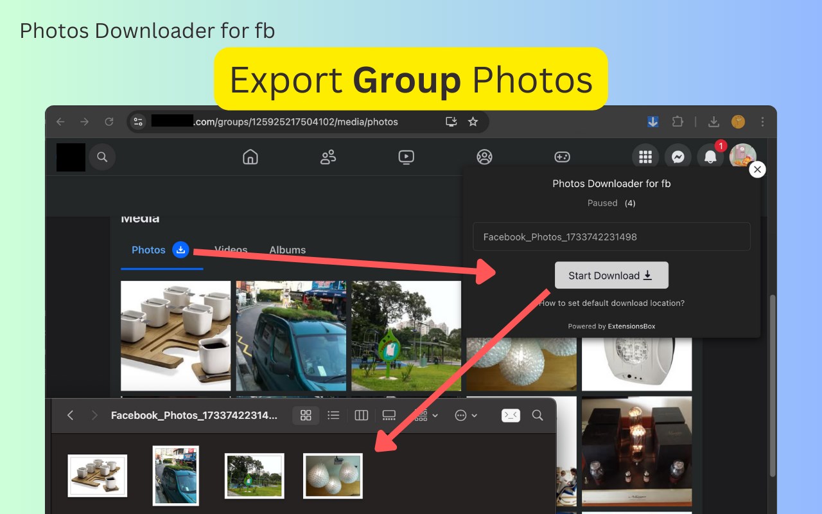Close the Photos Downloader popup
Viewport: 822px width, 514px height.
758,170
